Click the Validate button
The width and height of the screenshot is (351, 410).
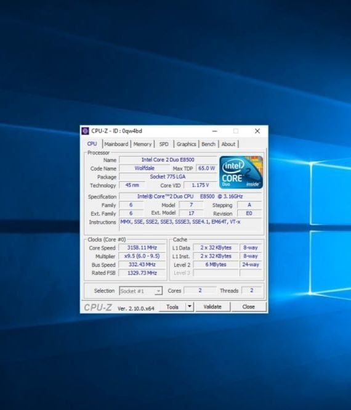click(x=212, y=306)
